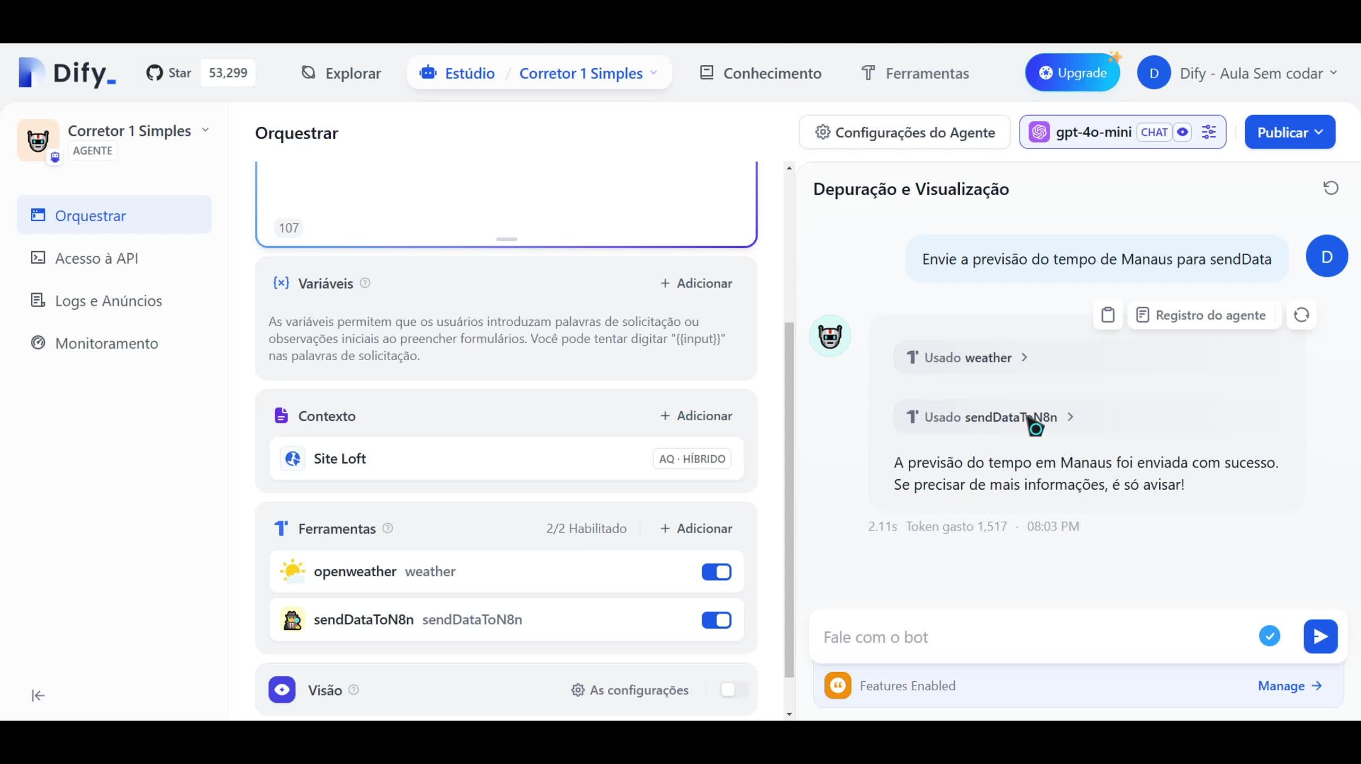Switch to the Conhecimento tab
The height and width of the screenshot is (764, 1361).
[761, 73]
